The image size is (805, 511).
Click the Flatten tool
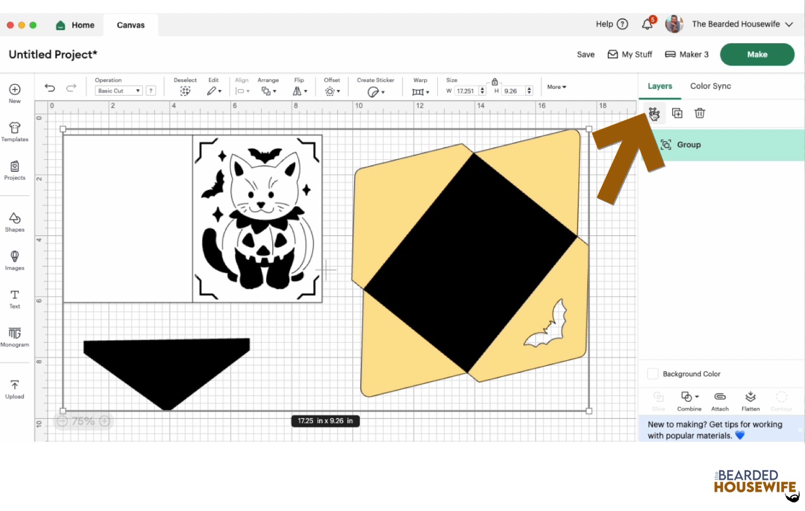coord(750,400)
